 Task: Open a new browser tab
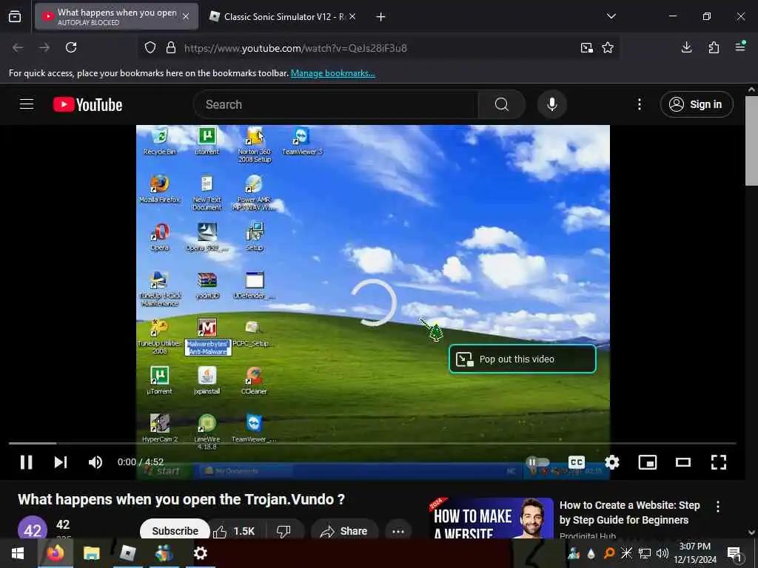pos(381,17)
